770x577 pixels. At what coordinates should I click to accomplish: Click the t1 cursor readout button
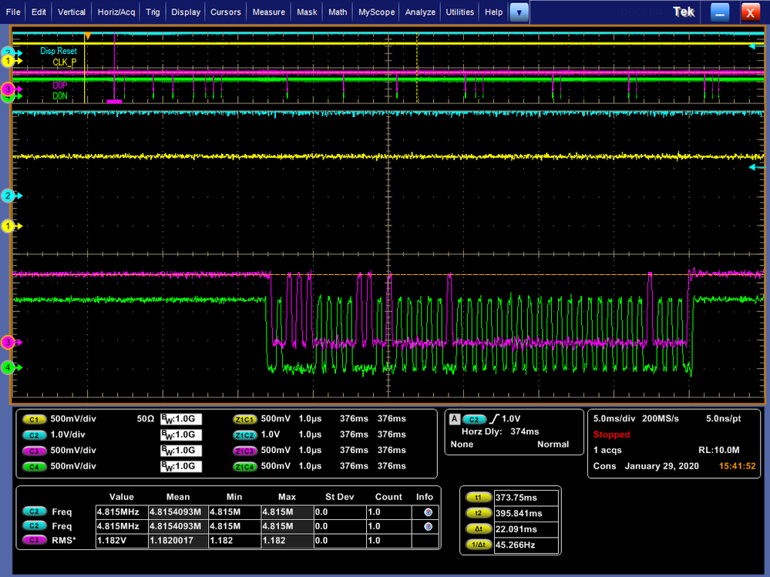[479, 498]
